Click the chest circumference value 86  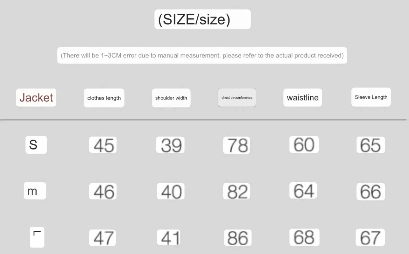238,238
